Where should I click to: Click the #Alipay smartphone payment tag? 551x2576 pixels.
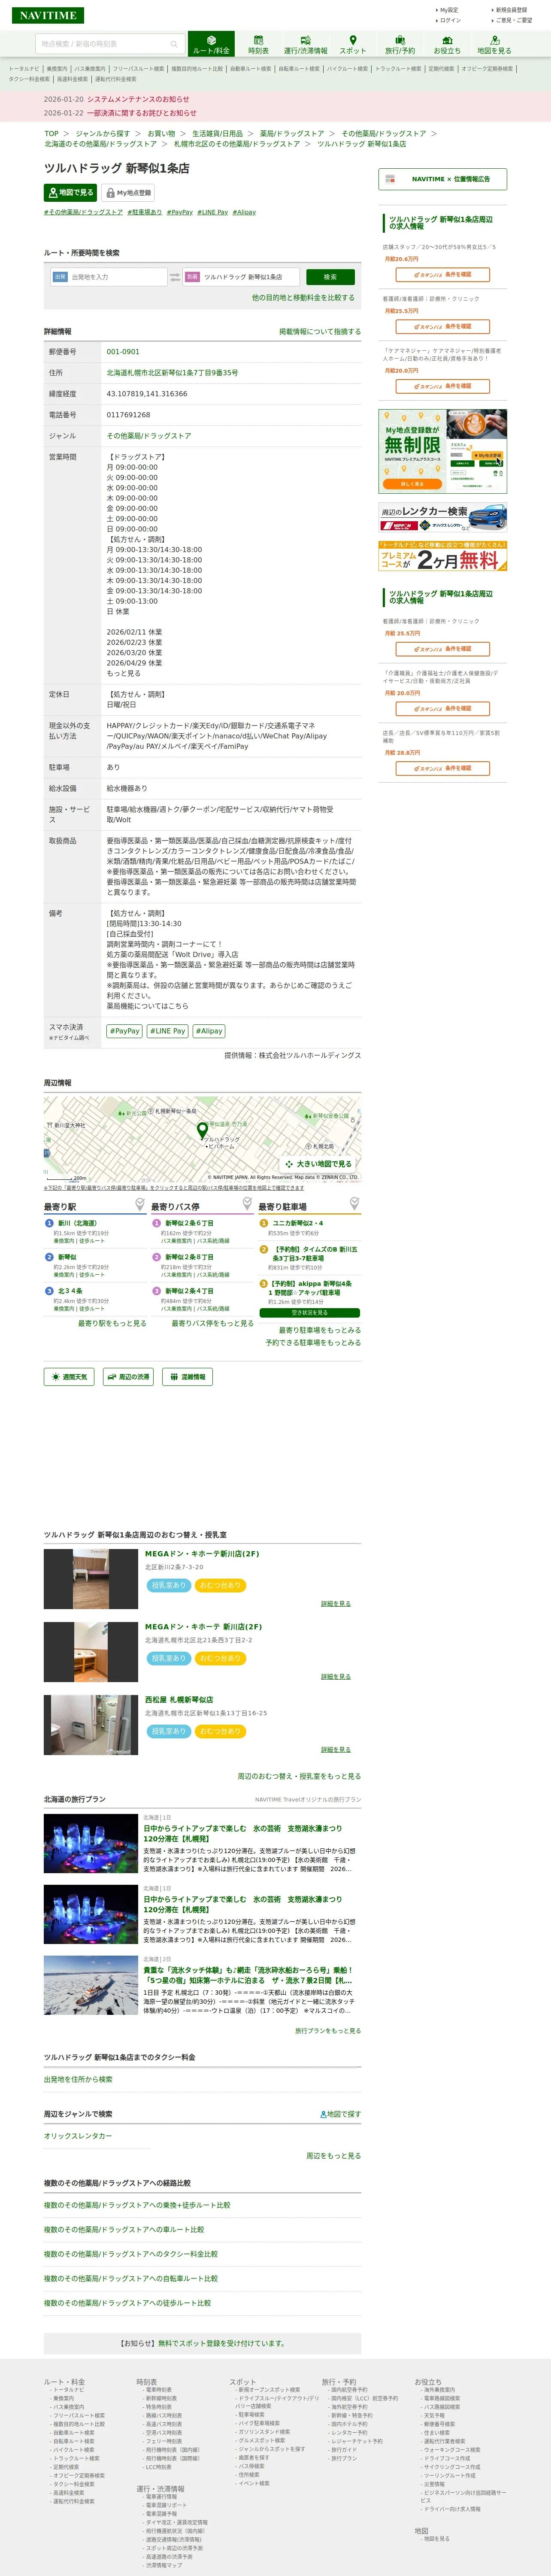point(209,1031)
